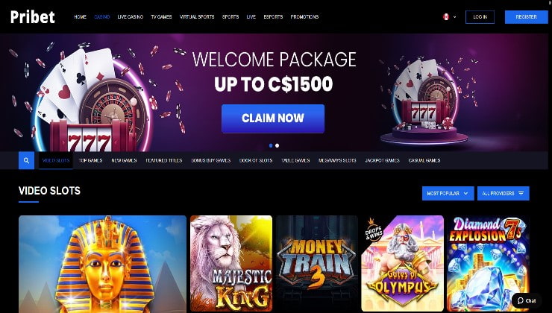Expand the Most Popular sort dropdown
Screen dimensions: 552x313
[x=448, y=194]
